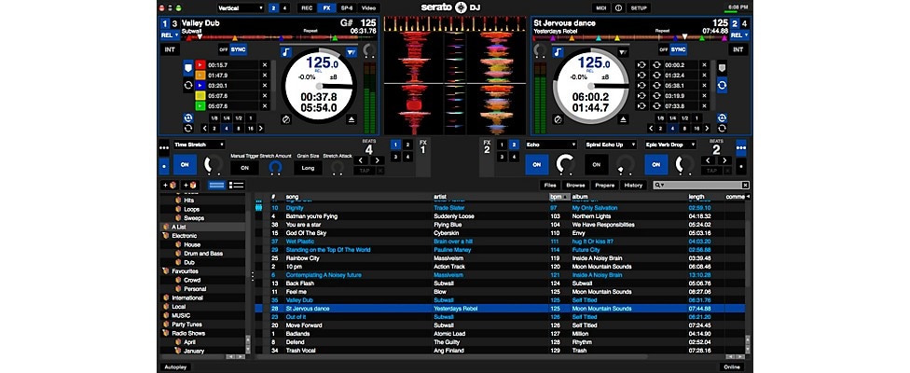
Task: Adjust the Time Stretch depth knob
Action: [x=213, y=165]
